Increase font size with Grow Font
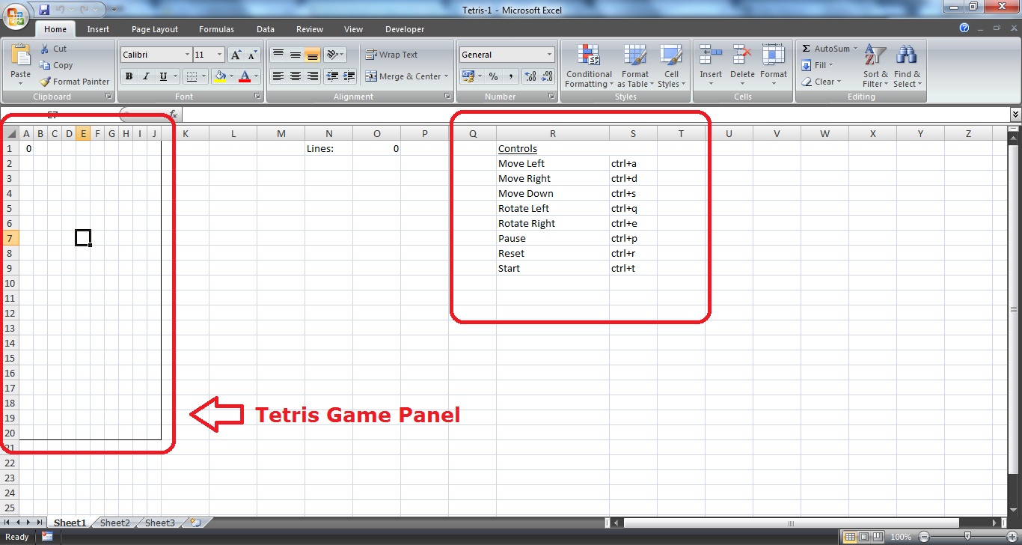The image size is (1022, 545). [x=236, y=55]
